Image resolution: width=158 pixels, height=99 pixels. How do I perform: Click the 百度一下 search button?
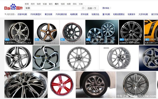[x=92, y=8]
